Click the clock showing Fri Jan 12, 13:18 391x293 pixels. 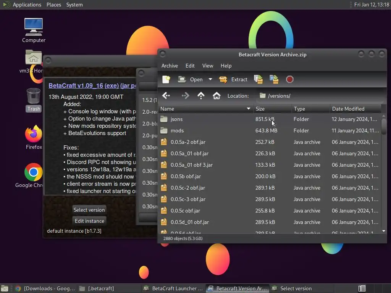tap(372, 5)
